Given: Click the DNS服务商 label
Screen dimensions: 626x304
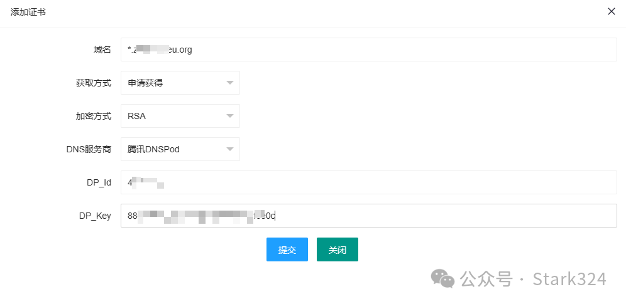Looking at the screenshot, I should click(89, 149).
